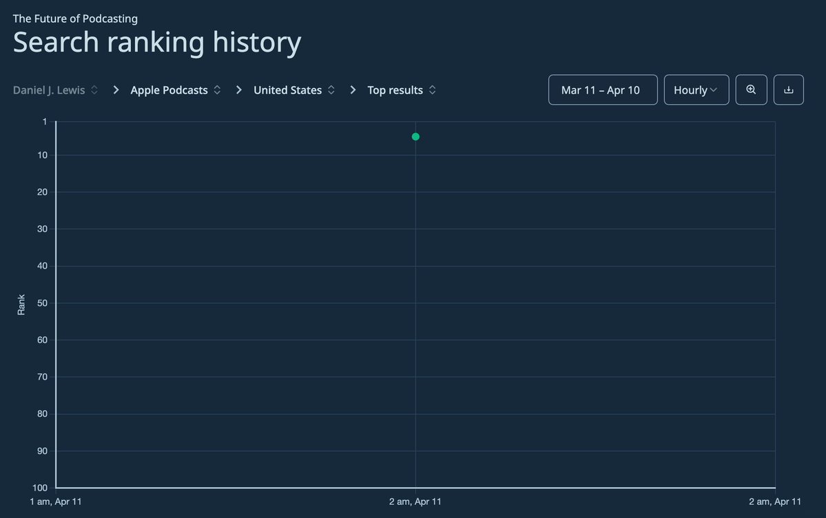Click the zoom magnifier icon button
The width and height of the screenshot is (826, 518).
tap(751, 90)
